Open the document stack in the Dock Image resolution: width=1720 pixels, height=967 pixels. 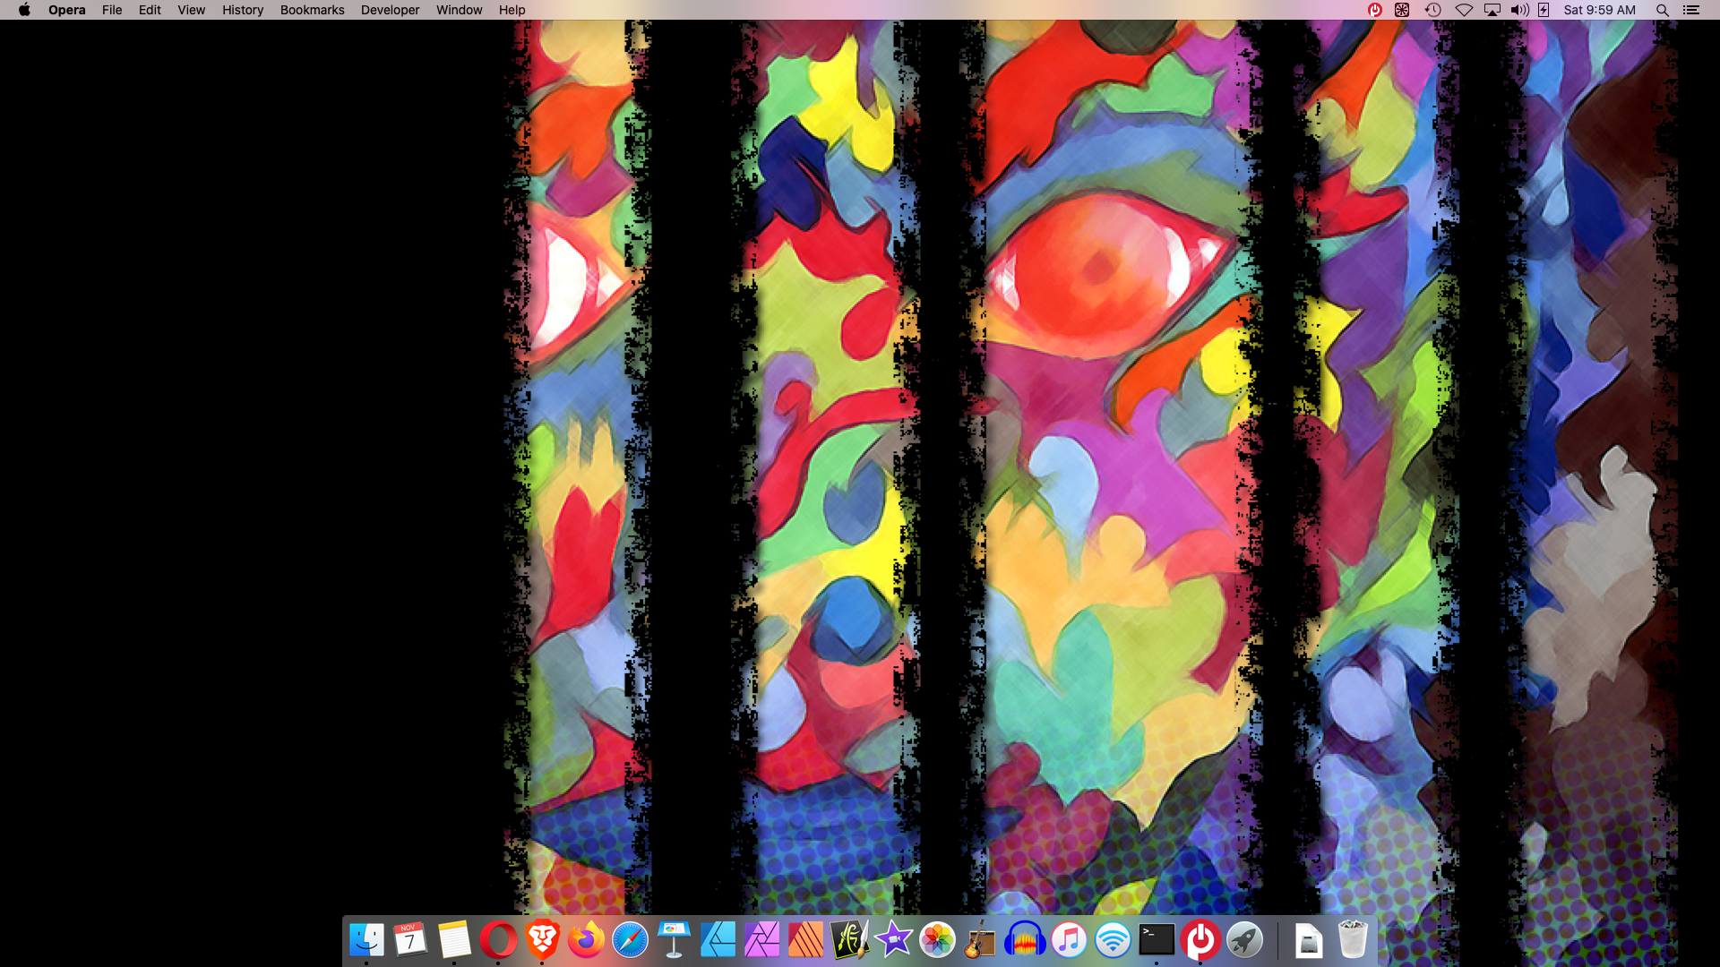click(1309, 940)
